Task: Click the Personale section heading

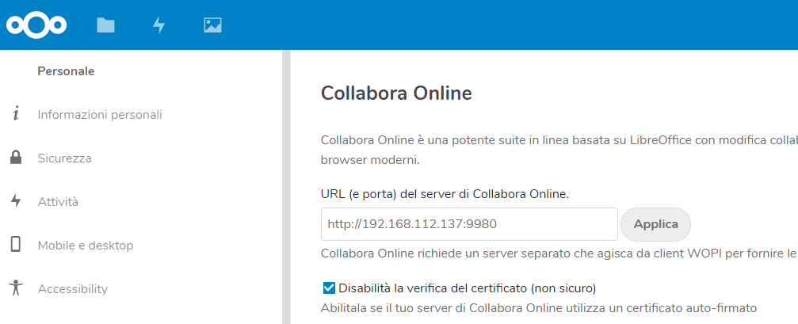Action: (66, 71)
